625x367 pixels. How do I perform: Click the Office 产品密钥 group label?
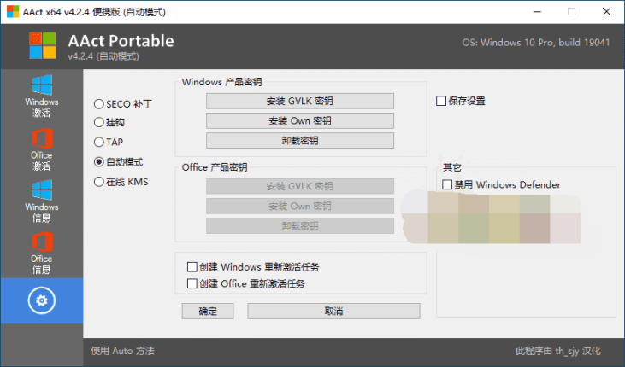(x=215, y=167)
